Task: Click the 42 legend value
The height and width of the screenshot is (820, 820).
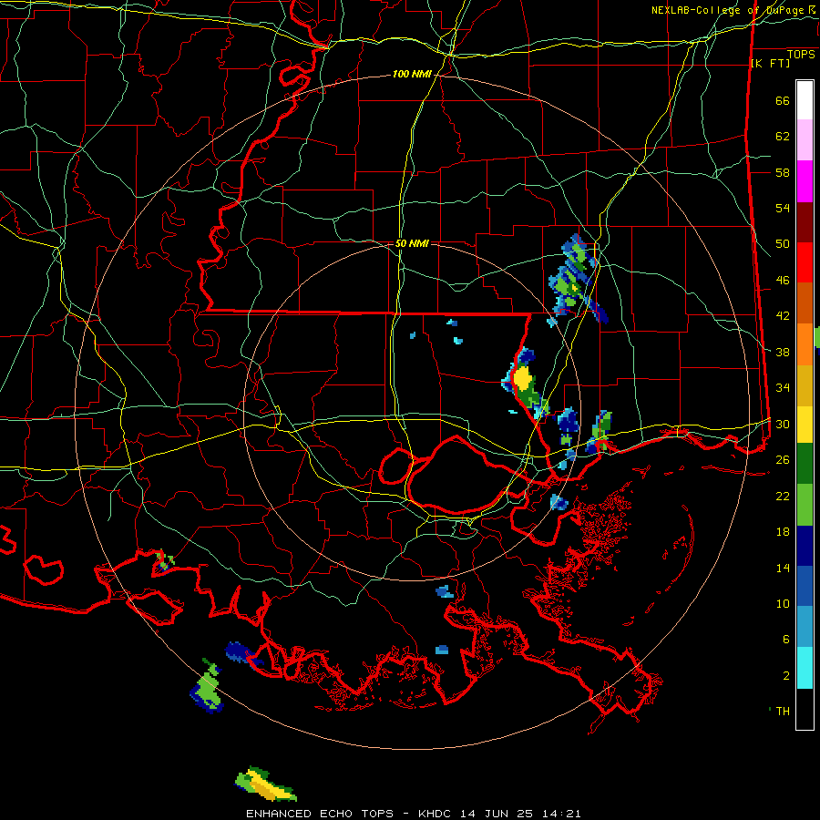Action: click(783, 315)
